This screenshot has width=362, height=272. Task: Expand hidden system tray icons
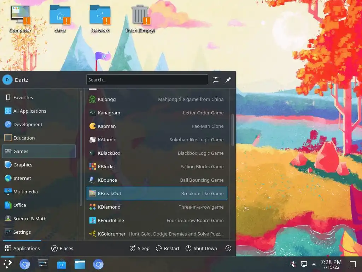[314, 264]
